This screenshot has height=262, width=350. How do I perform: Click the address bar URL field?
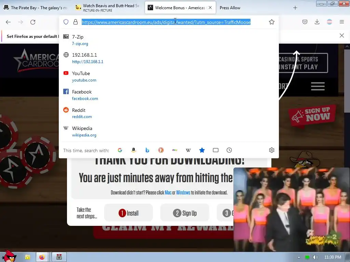tap(166, 22)
